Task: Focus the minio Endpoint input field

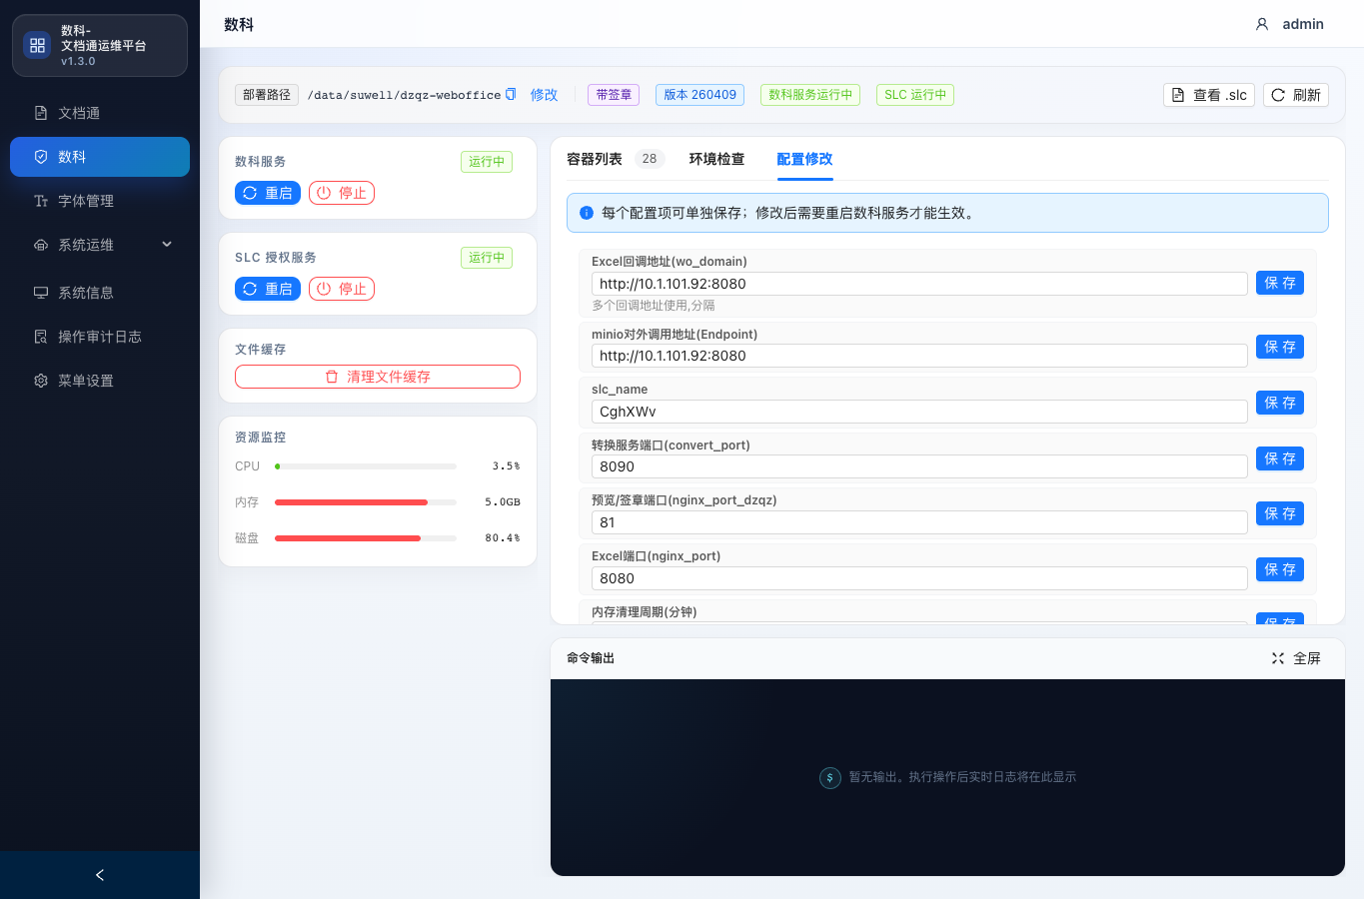Action: [919, 356]
